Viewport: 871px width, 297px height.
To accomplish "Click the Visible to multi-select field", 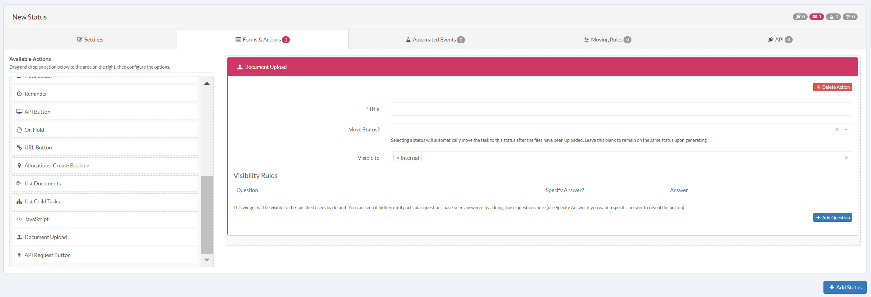I will point(621,158).
